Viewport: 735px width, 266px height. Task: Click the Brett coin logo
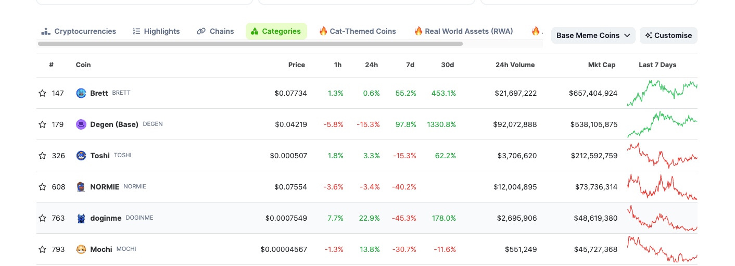tap(81, 93)
